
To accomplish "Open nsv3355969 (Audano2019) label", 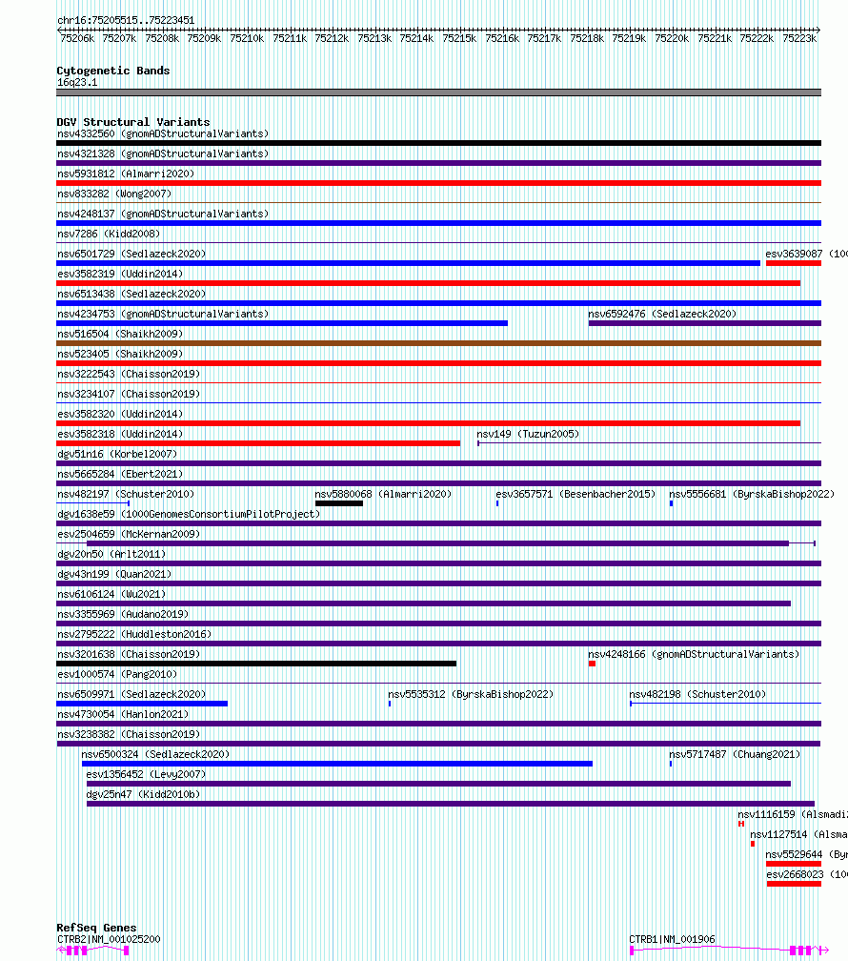I will pos(123,614).
